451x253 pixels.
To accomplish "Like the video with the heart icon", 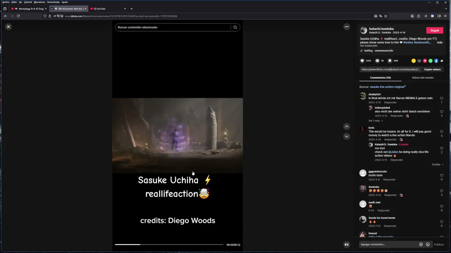I will point(362,61).
